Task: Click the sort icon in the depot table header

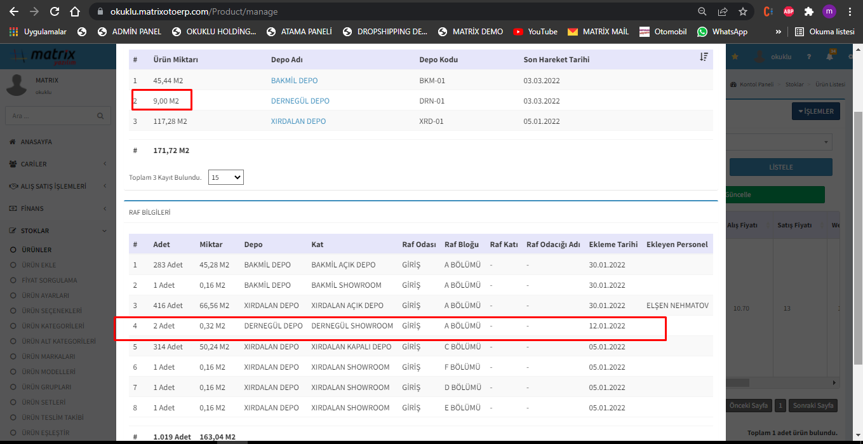Action: [x=704, y=57]
